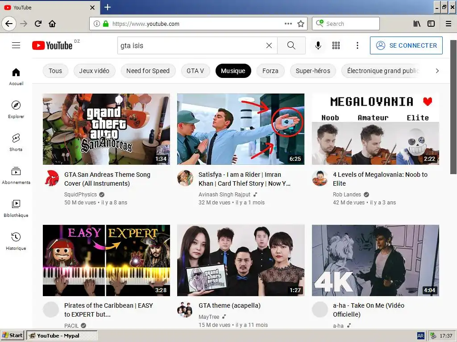Open Shorts in the sidebar
This screenshot has width=457, height=342.
(16, 142)
